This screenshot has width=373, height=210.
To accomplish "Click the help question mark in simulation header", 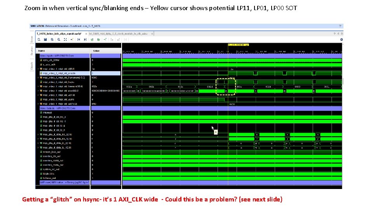I will coord(340,26).
